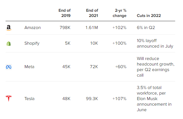Screen dimensions: 183x119
Task: Click the Amazon logo icon
Action: 8,28
